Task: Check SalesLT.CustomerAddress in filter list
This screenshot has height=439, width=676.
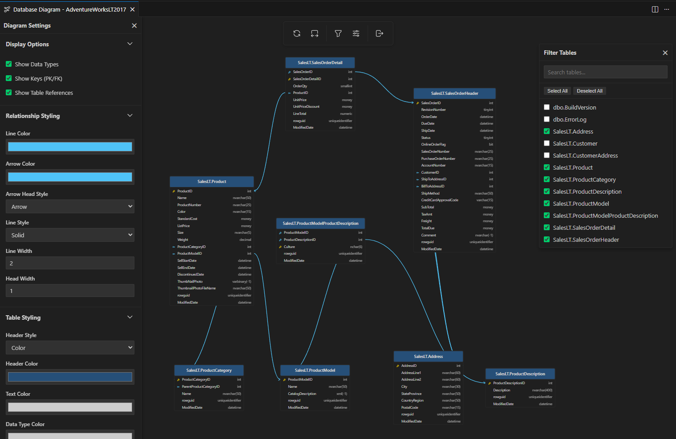Action: [547, 155]
